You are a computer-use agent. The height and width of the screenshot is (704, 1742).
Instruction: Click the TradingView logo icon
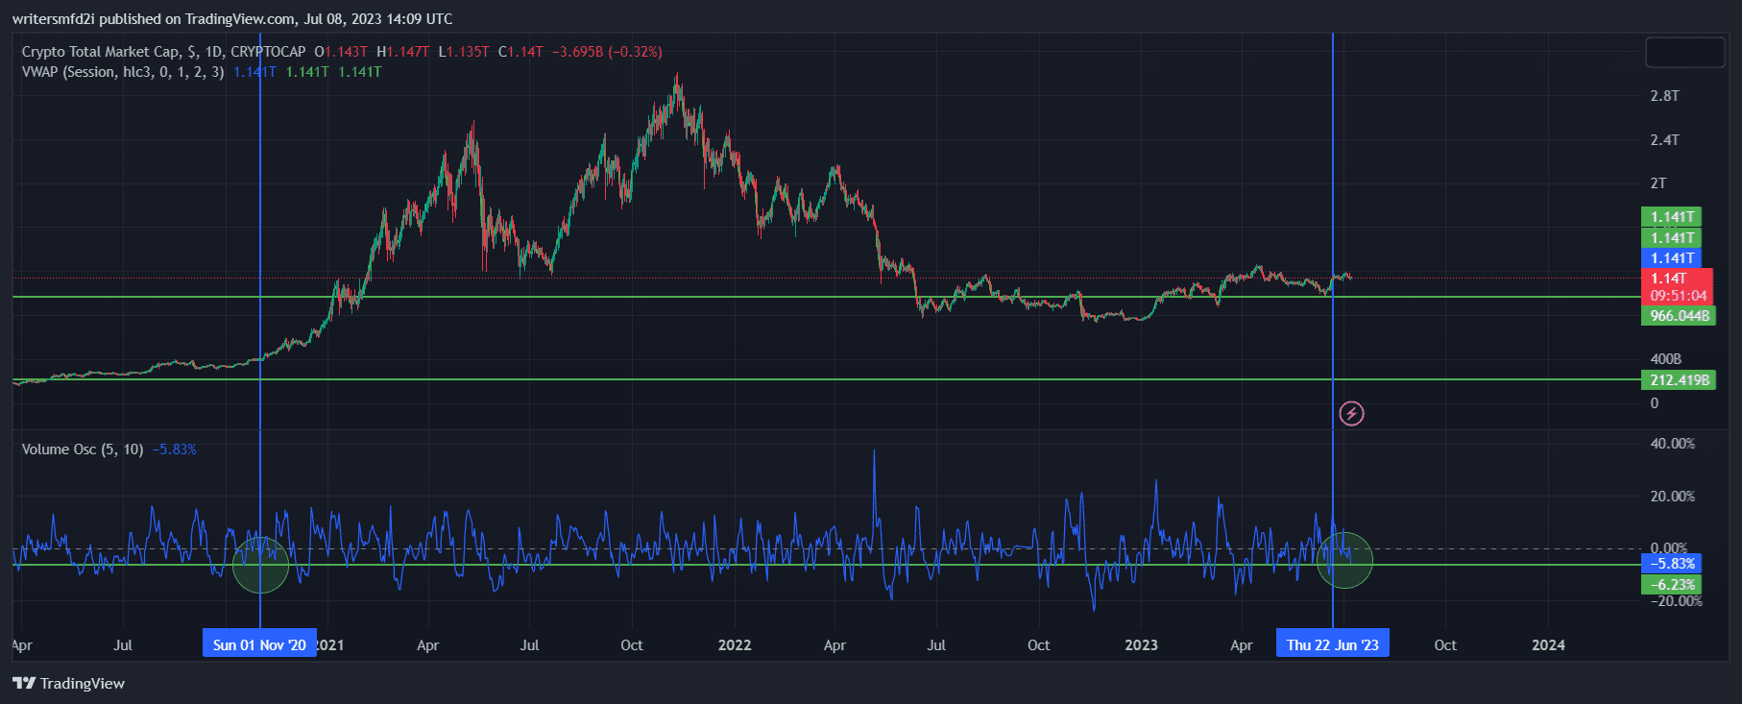tap(24, 683)
